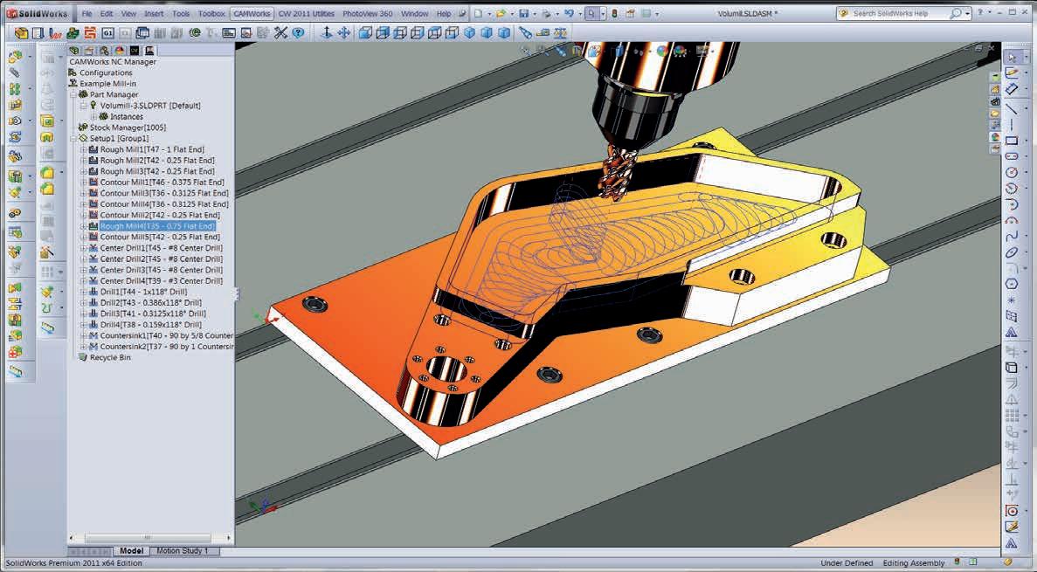Expand the Rough Mill1 operation node
The image size is (1037, 572).
pyautogui.click(x=83, y=149)
